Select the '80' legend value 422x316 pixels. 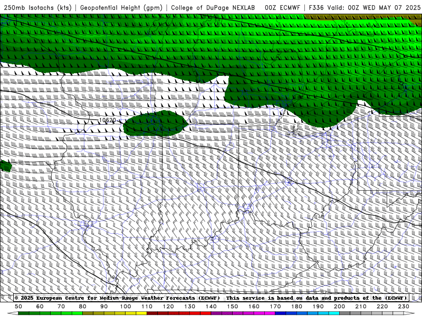[x=83, y=307]
